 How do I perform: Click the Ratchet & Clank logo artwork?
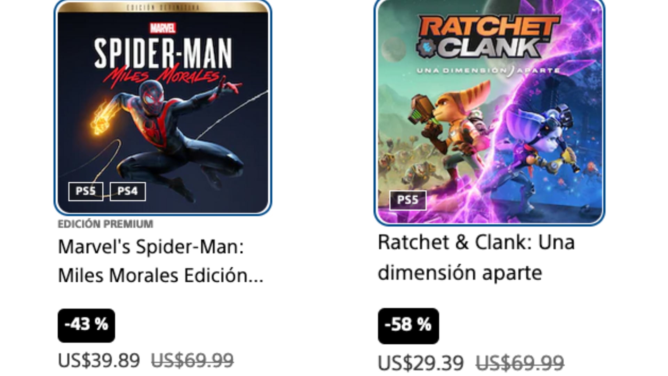tap(489, 37)
